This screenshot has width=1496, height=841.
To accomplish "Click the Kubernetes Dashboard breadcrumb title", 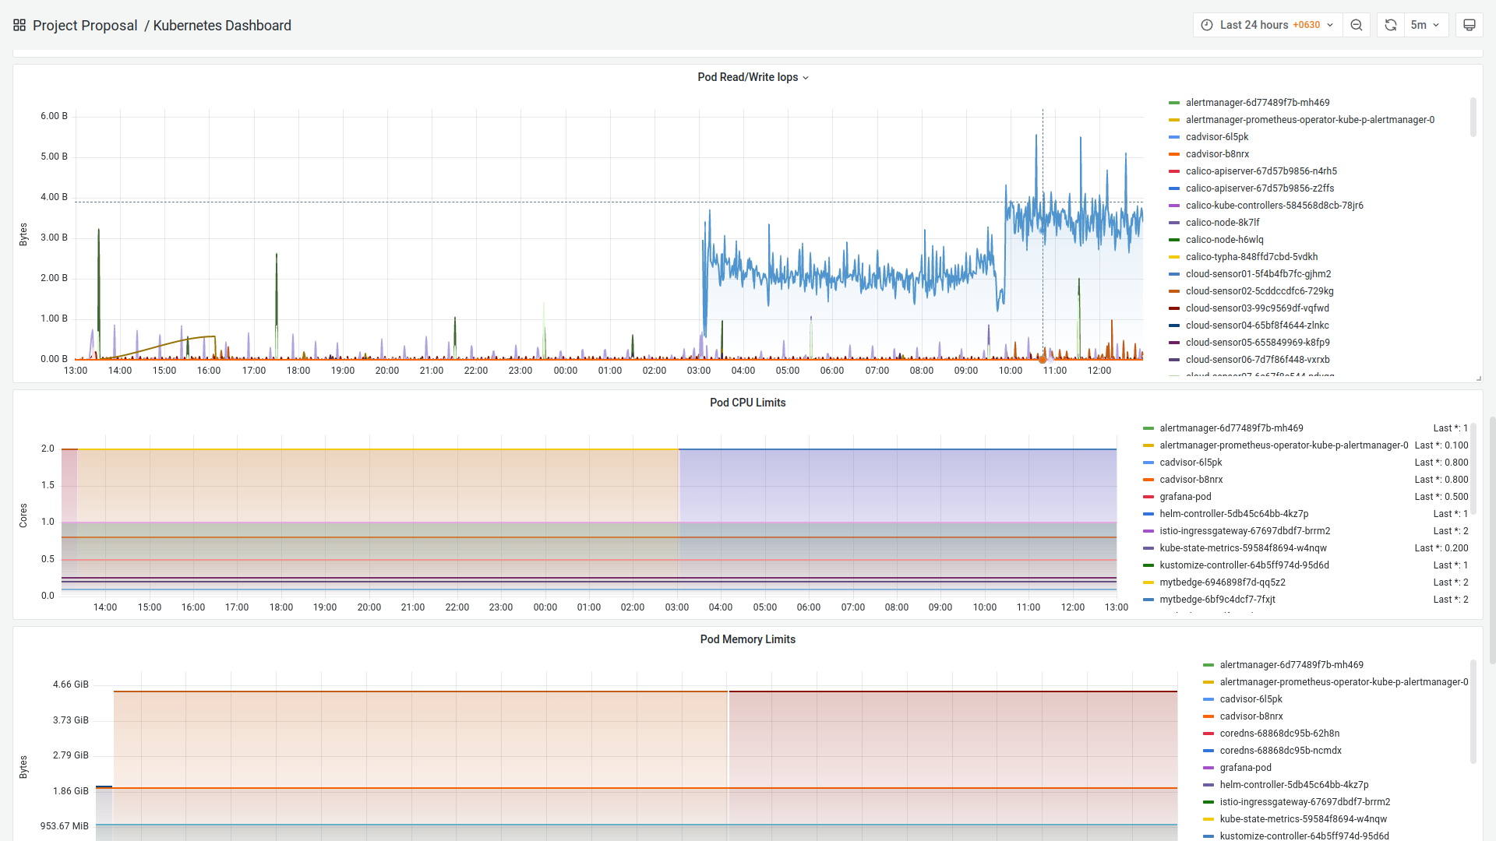I will click(222, 26).
